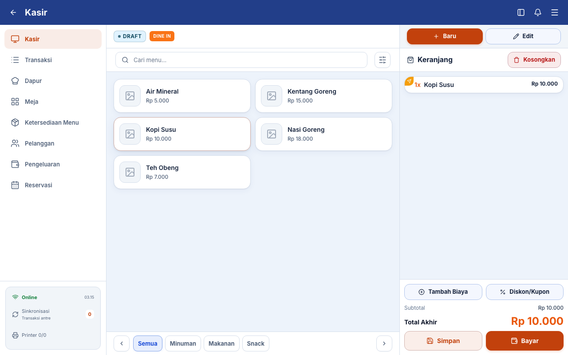Click the Wi-Fi online status icon
This screenshot has height=355, width=568.
point(15,297)
